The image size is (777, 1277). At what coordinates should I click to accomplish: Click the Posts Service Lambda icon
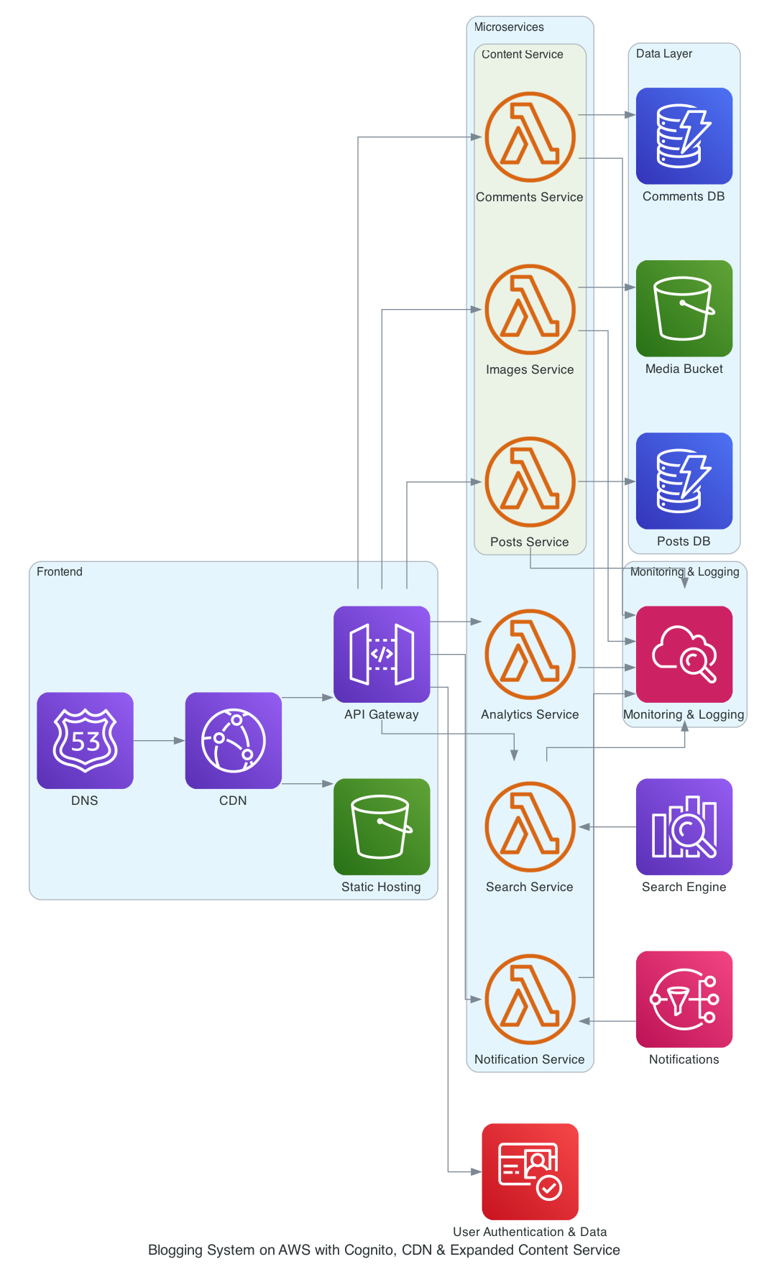click(530, 481)
